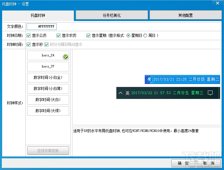Click the green checkmark icon on horz_24
The width and height of the screenshot is (224, 170).
point(65,57)
